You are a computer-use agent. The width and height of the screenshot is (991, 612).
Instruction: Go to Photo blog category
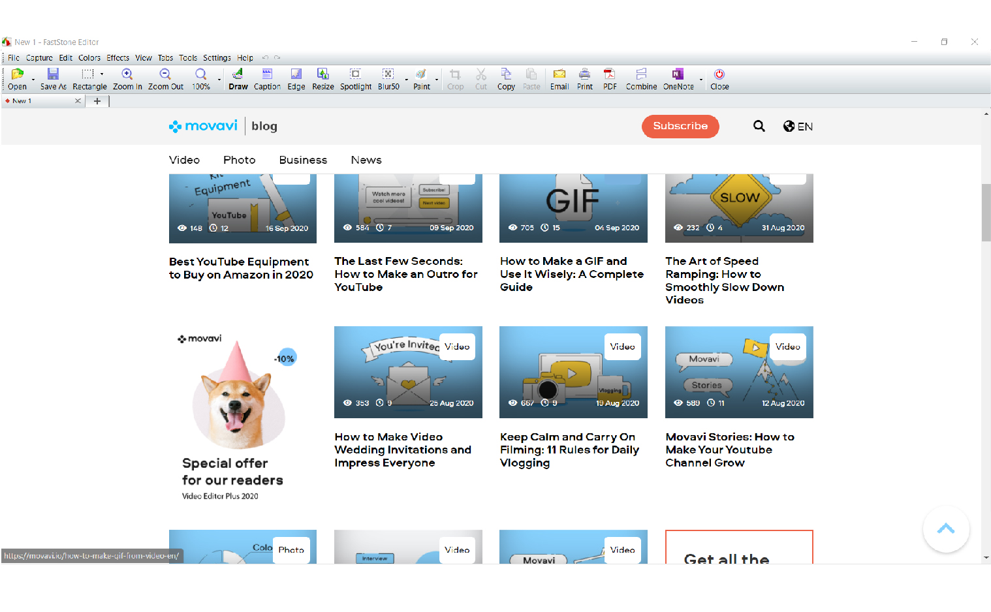pos(239,160)
